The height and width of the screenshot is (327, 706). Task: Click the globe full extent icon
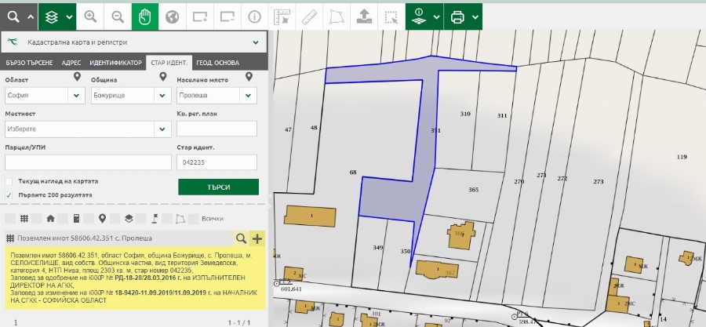pos(172,16)
